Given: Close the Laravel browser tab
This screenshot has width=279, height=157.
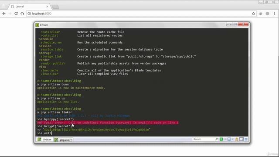Looking at the screenshot, I should [x=47, y=7].
